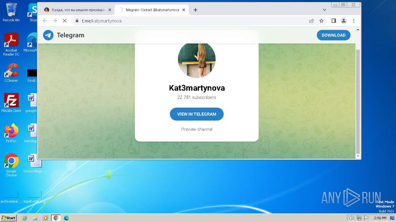View site information lock icon

77,21
